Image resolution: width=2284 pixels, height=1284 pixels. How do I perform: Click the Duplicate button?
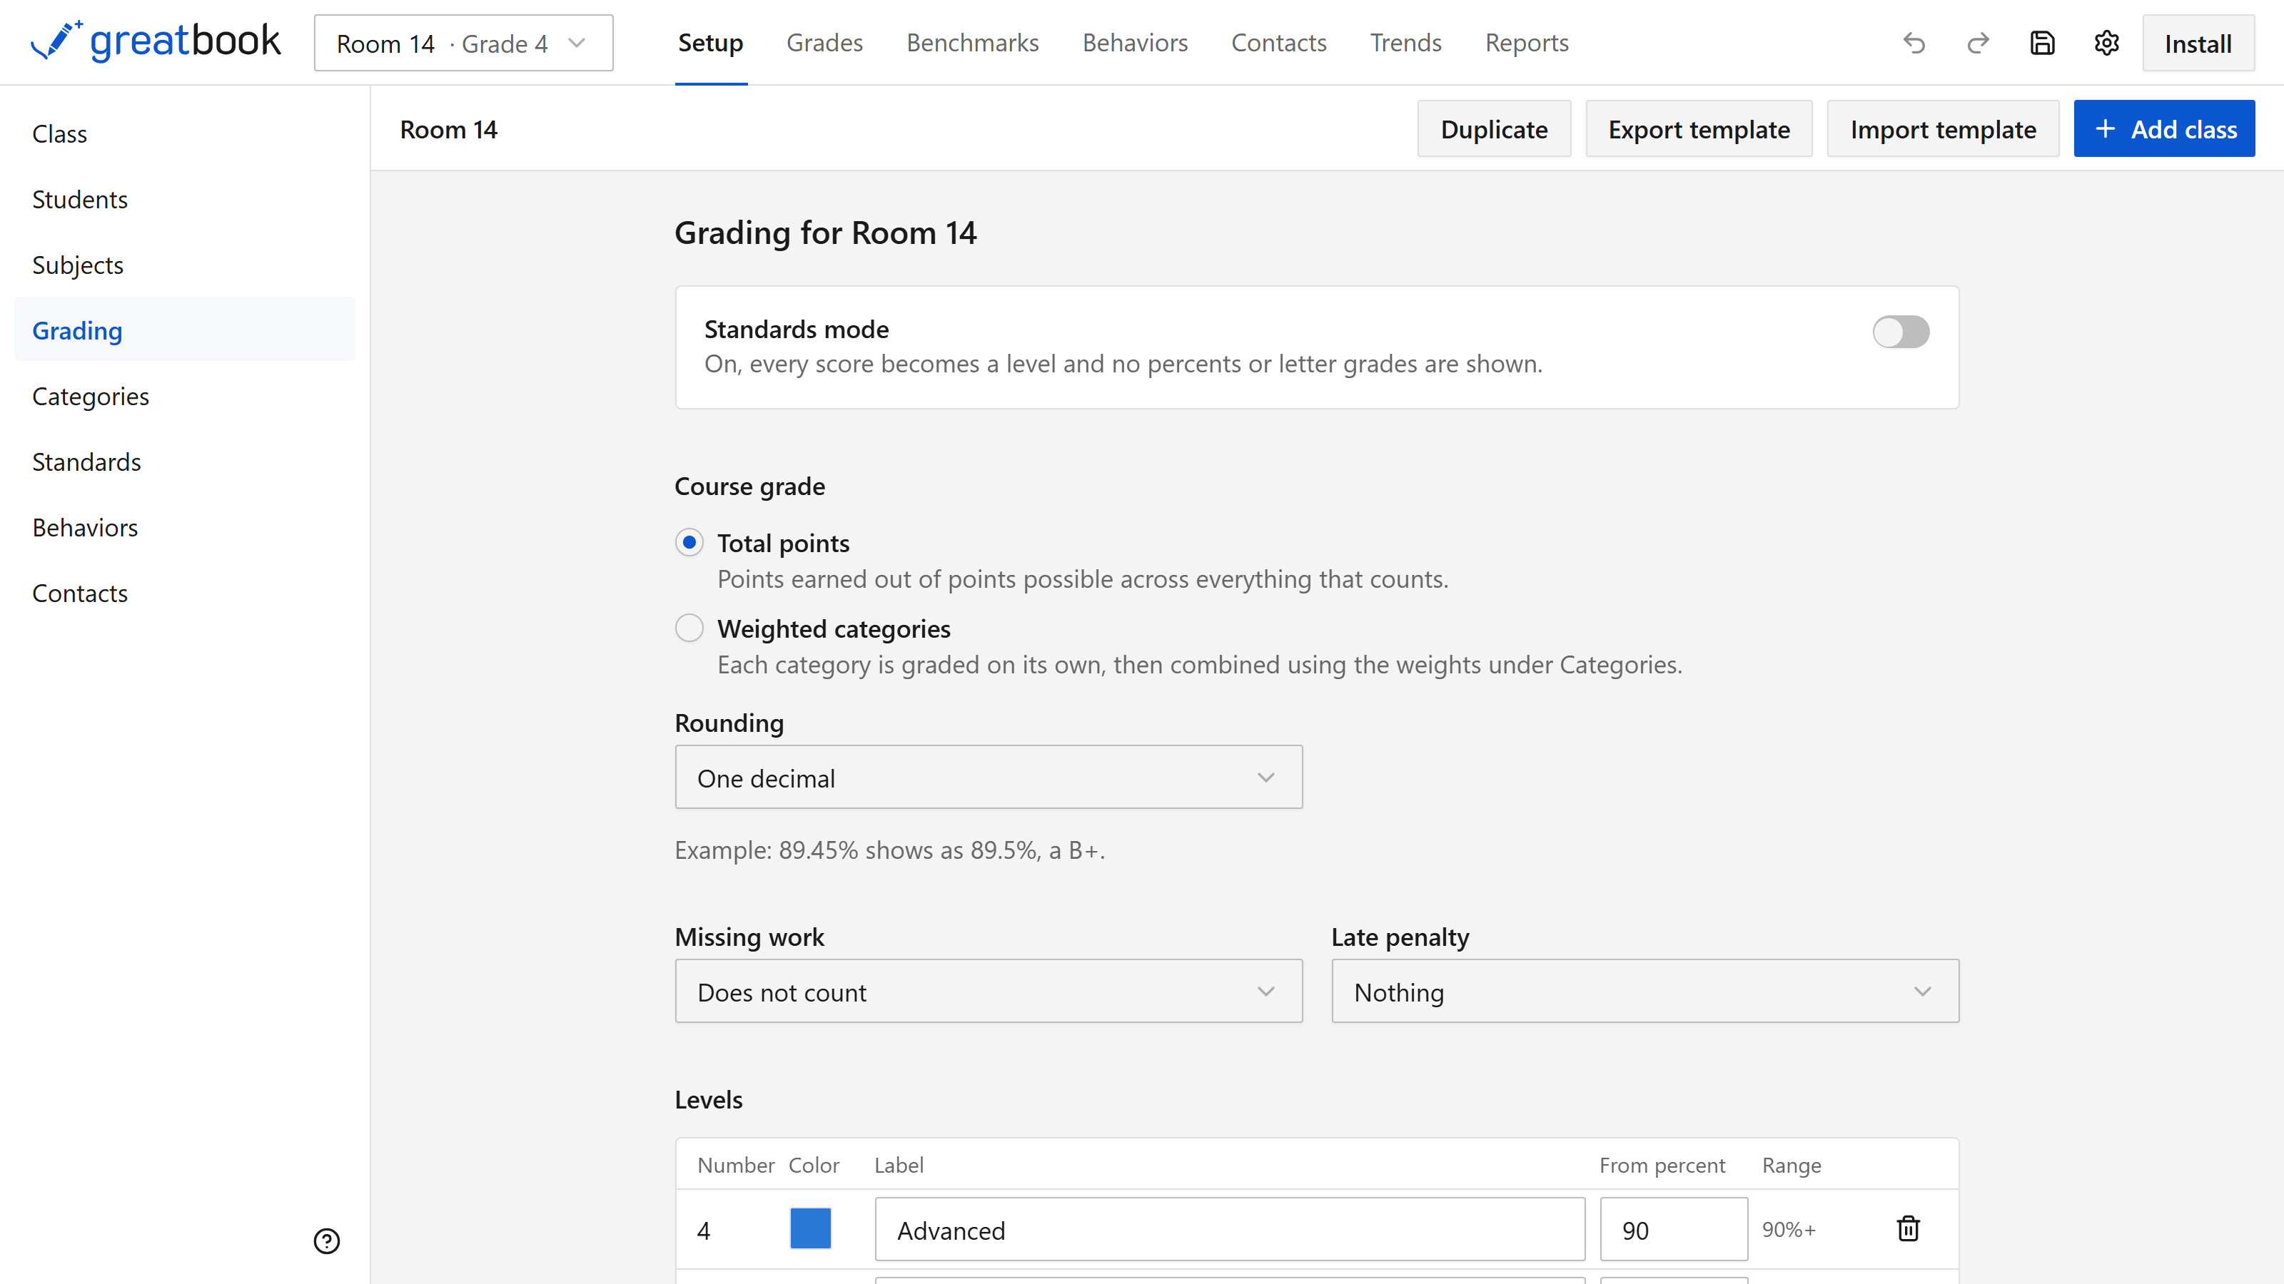pyautogui.click(x=1493, y=129)
